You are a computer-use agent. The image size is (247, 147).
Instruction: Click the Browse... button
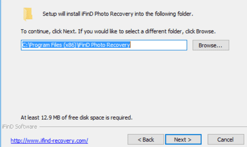pyautogui.click(x=211, y=45)
